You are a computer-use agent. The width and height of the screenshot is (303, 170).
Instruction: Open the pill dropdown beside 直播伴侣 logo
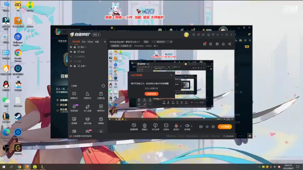96,35
